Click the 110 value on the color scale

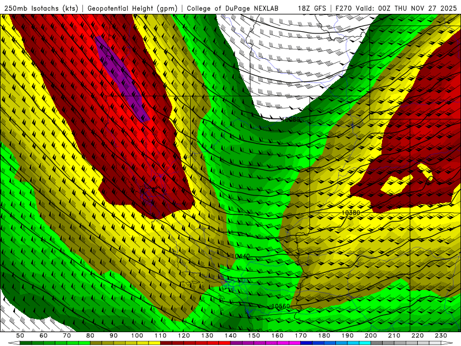(x=161, y=336)
